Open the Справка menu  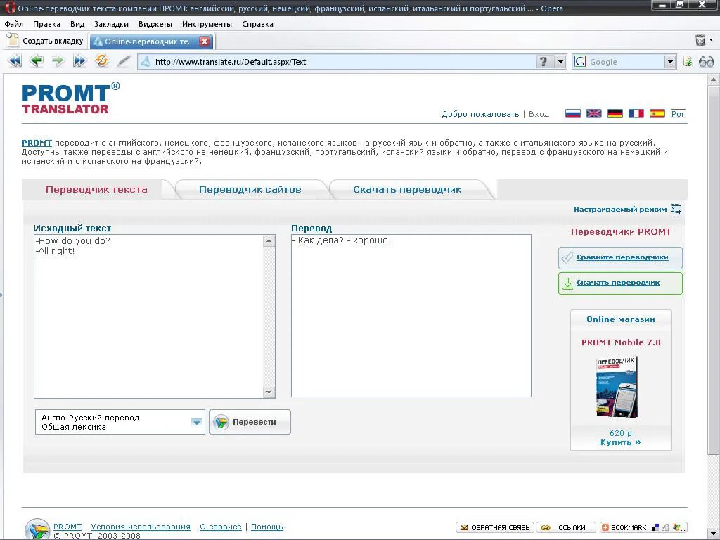[x=257, y=24]
